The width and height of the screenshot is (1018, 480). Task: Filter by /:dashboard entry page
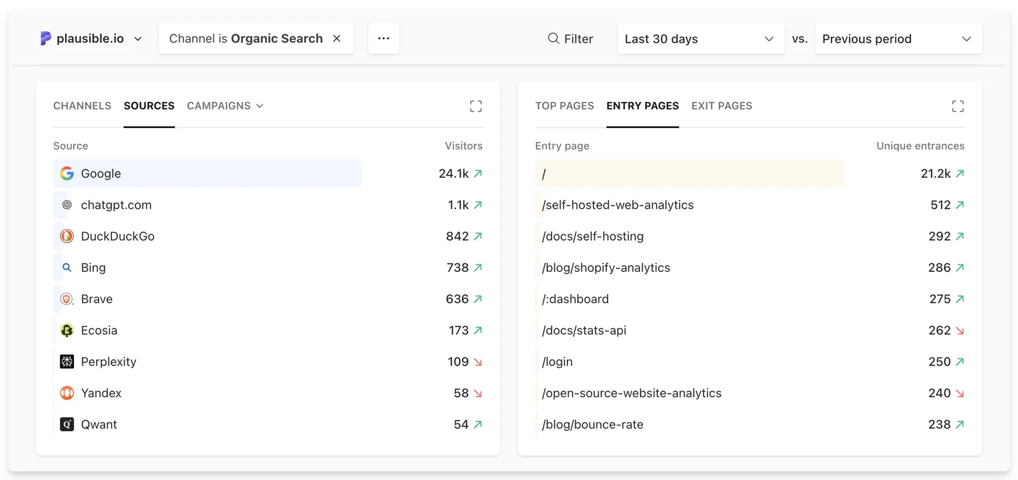[x=575, y=299]
